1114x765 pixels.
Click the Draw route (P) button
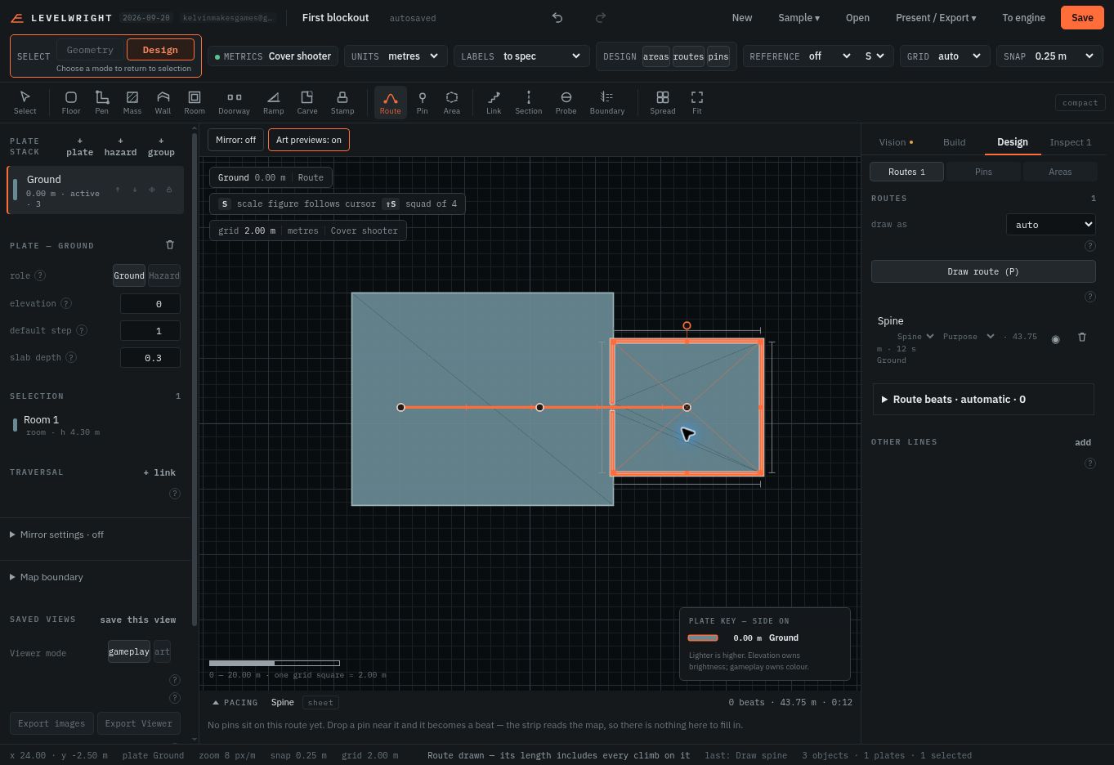983,271
